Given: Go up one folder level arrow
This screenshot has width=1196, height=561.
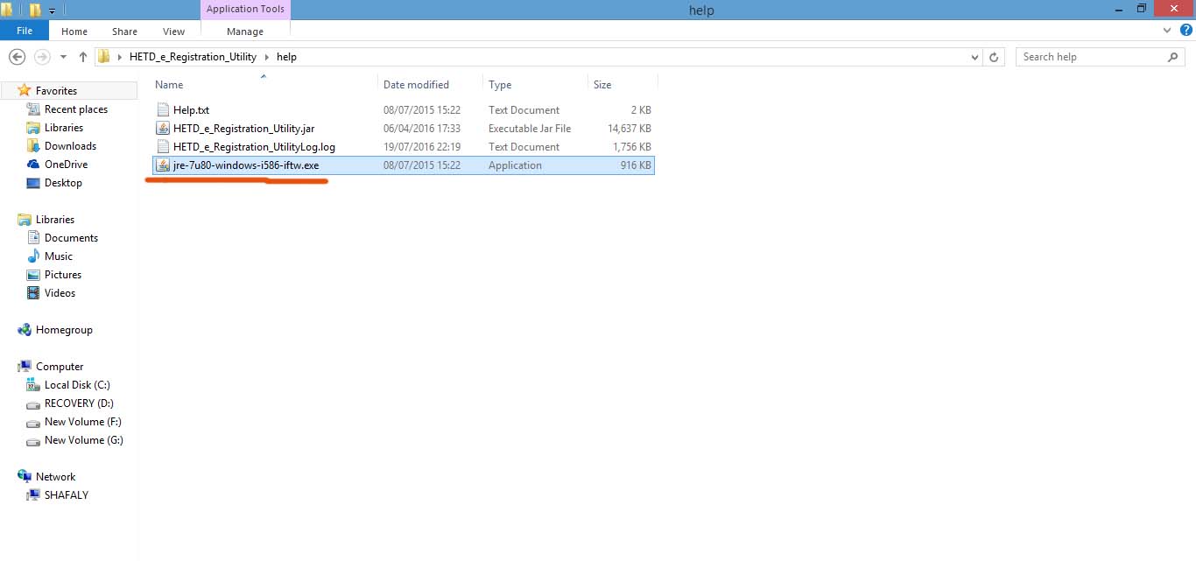Looking at the screenshot, I should pyautogui.click(x=83, y=57).
